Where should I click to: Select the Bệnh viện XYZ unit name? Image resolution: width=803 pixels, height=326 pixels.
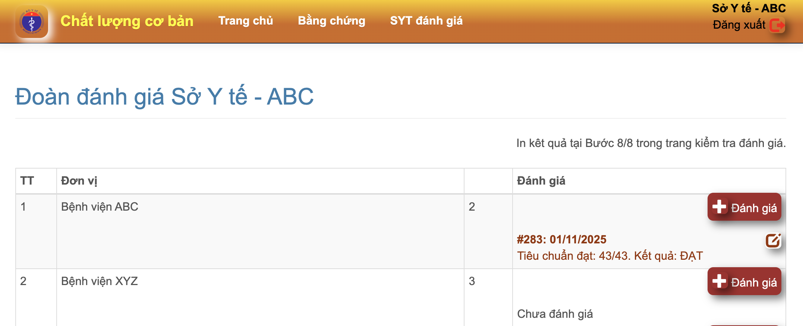[x=100, y=281]
